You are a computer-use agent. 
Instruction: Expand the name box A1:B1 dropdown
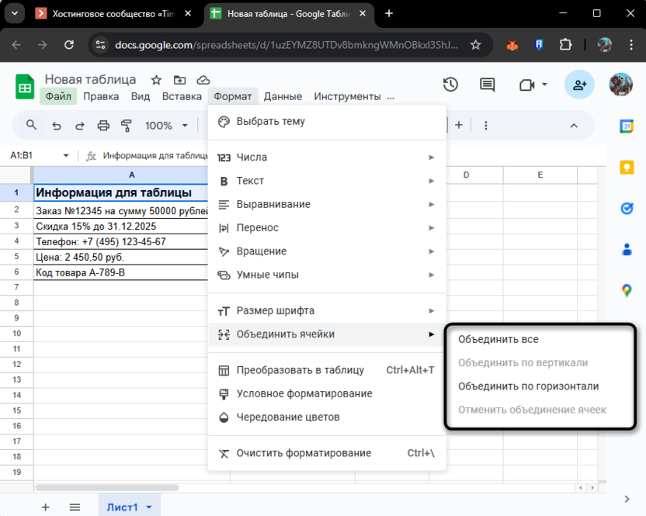click(66, 155)
